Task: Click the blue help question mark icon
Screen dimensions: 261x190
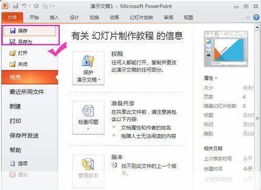Action: coord(256,17)
